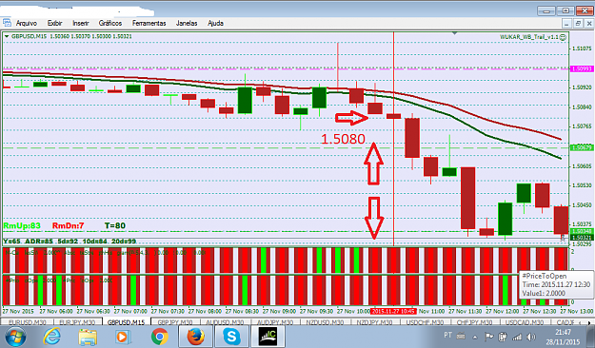Click the IC Markets MetaTrader taskbar icon
Viewport: 595px width, 348px height.
(268, 337)
